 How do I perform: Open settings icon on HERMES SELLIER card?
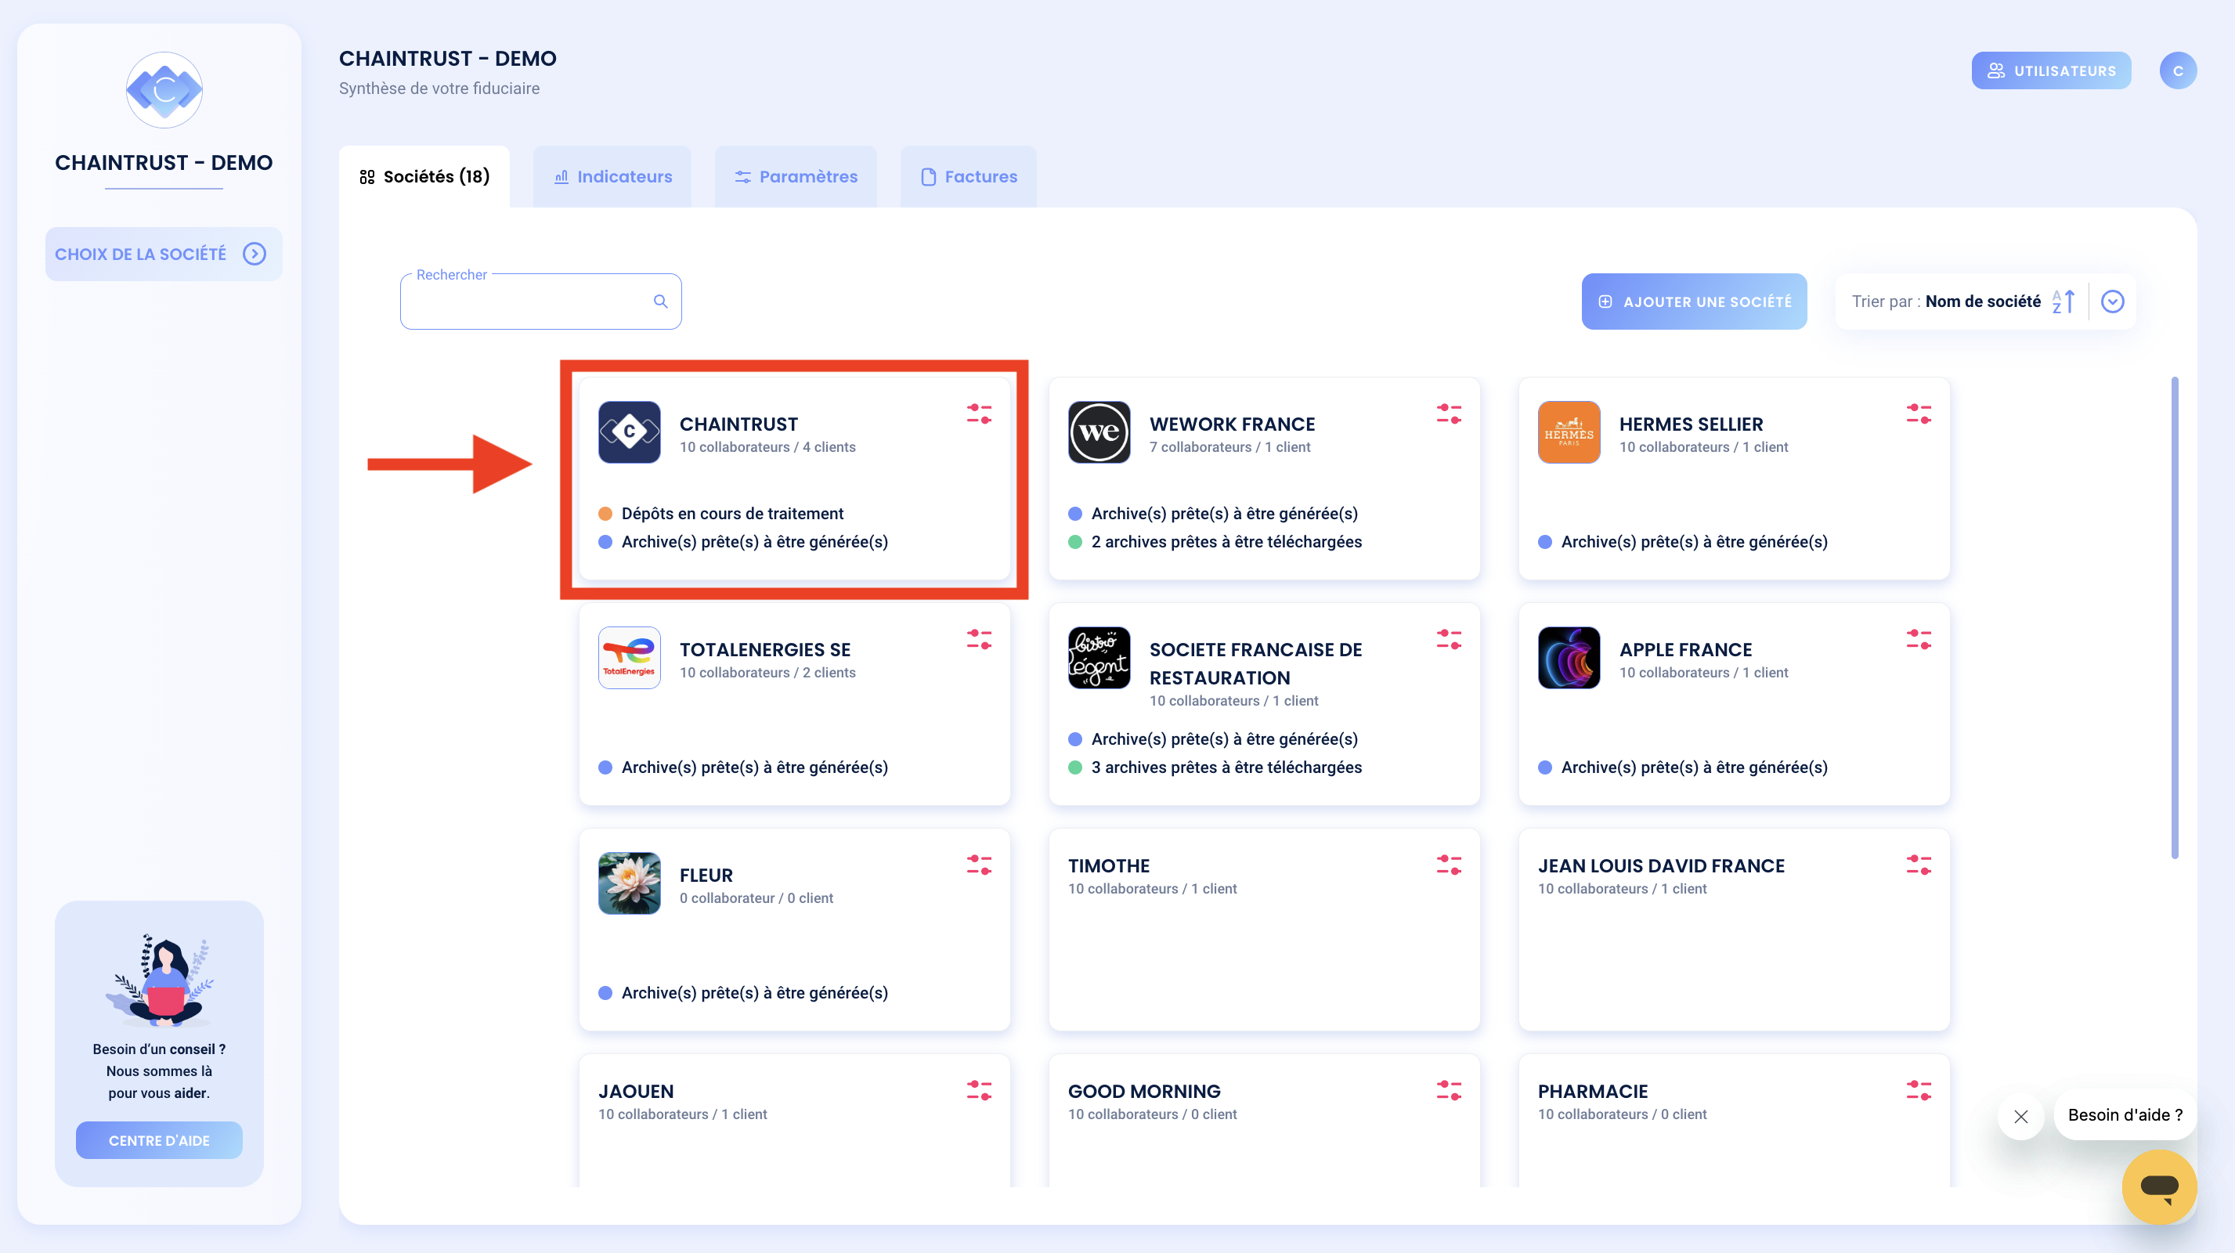click(x=1919, y=414)
